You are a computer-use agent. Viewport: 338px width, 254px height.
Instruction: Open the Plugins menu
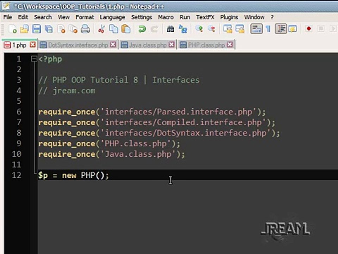pyautogui.click(x=229, y=17)
